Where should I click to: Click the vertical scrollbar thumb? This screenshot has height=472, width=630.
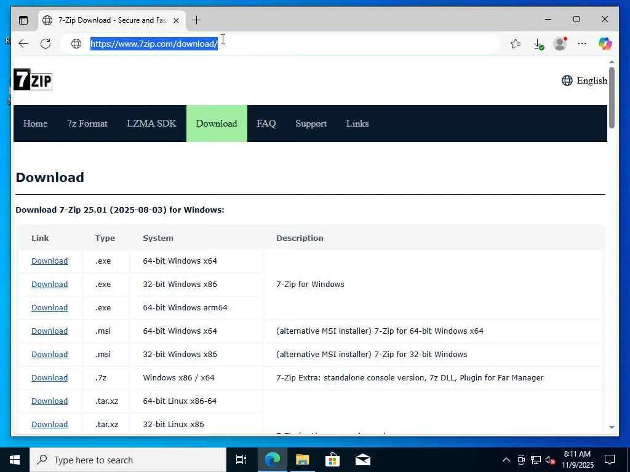tap(612, 98)
